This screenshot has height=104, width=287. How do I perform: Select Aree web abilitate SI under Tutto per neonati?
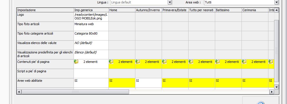point(202,83)
